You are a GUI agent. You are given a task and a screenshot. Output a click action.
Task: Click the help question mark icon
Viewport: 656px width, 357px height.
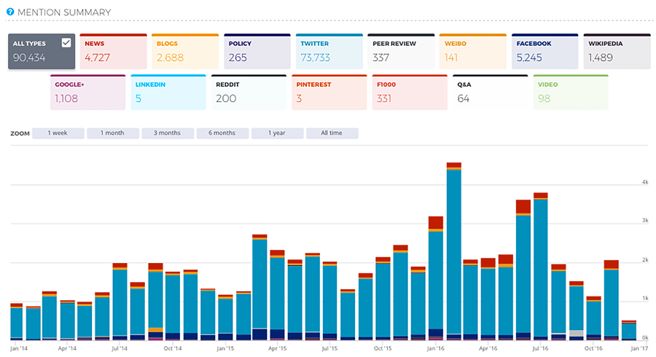pyautogui.click(x=10, y=12)
